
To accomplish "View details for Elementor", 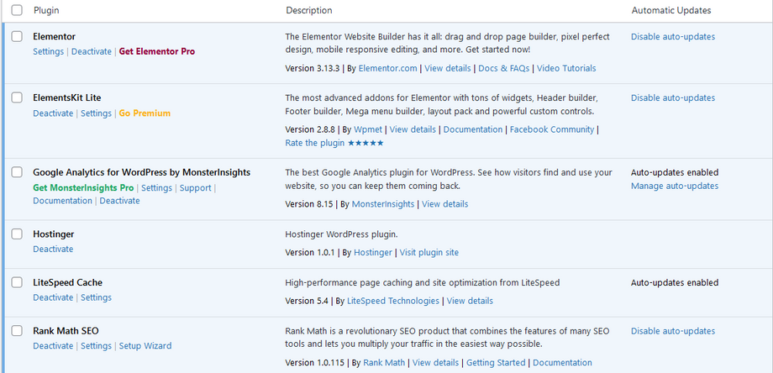I will (x=448, y=68).
